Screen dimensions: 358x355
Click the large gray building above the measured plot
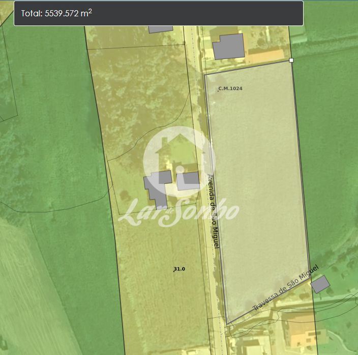pyautogui.click(x=228, y=46)
